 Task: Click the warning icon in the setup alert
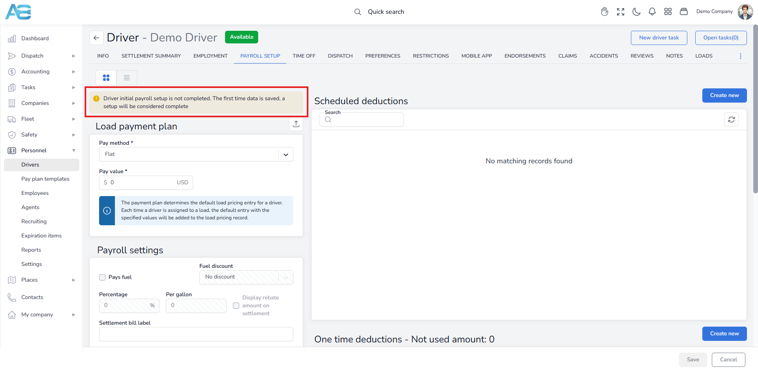pos(96,99)
